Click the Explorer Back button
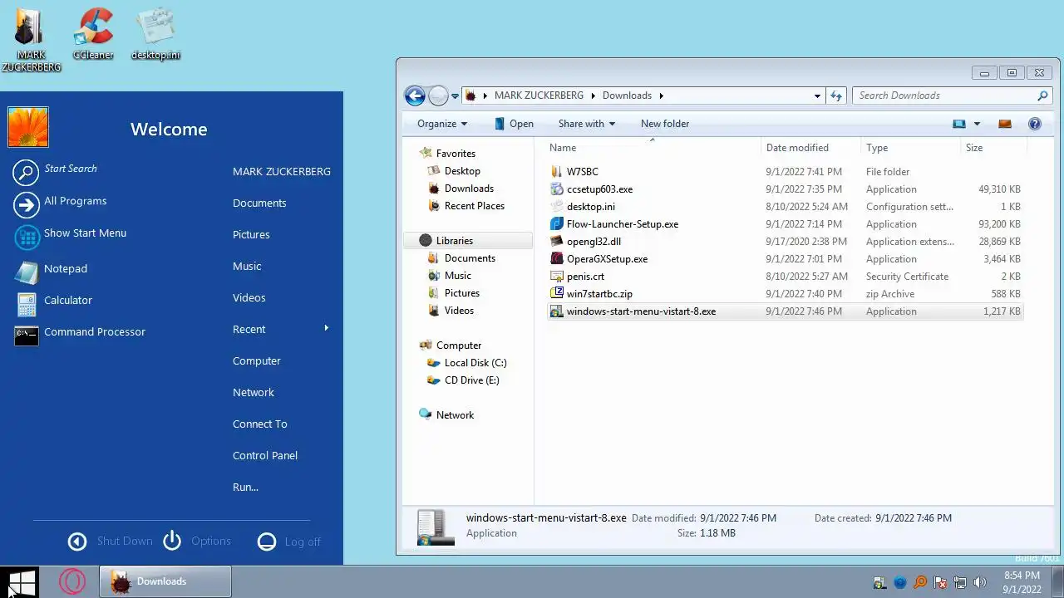The height and width of the screenshot is (598, 1064). (x=415, y=96)
